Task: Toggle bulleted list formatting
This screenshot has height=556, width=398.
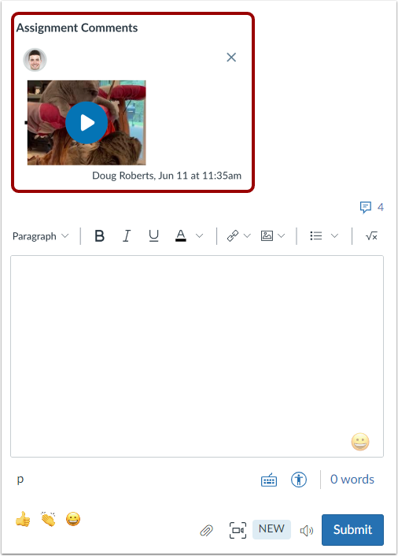Action: pyautogui.click(x=316, y=235)
